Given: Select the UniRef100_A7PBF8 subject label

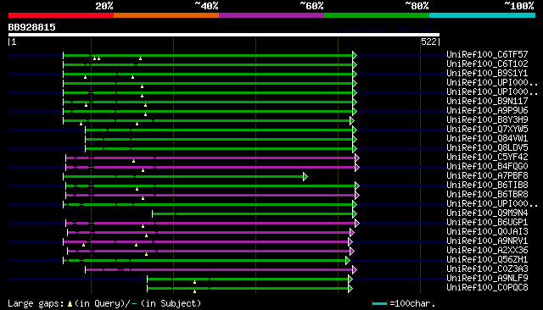Looking at the screenshot, I should pos(487,175).
